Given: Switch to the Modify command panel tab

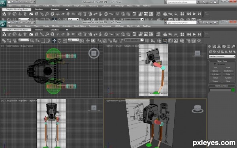Looking at the screenshot, I should pos(214,46).
